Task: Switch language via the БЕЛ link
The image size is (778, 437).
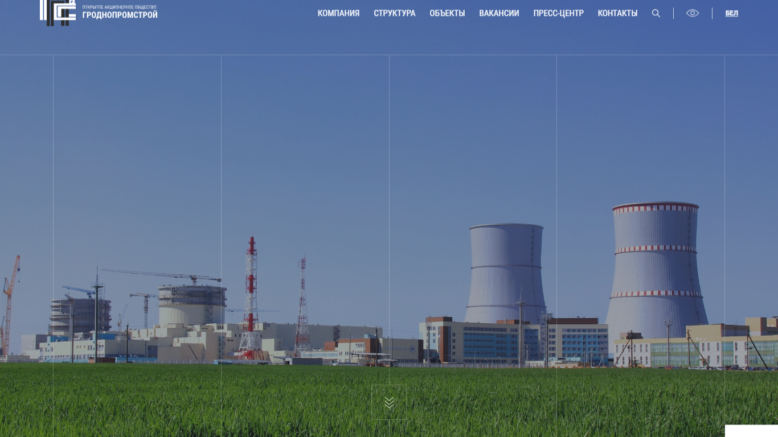Action: 731,13
